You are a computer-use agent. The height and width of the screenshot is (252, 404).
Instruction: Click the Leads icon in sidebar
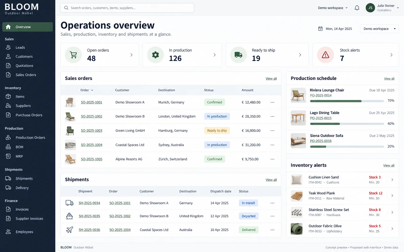tap(8, 48)
